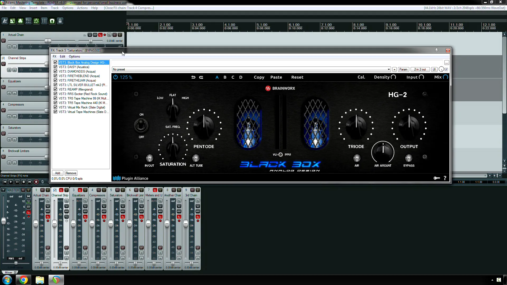Viewport: 507px width, 285px height.
Task: Open File Explorer from the taskbar
Action: [40, 280]
